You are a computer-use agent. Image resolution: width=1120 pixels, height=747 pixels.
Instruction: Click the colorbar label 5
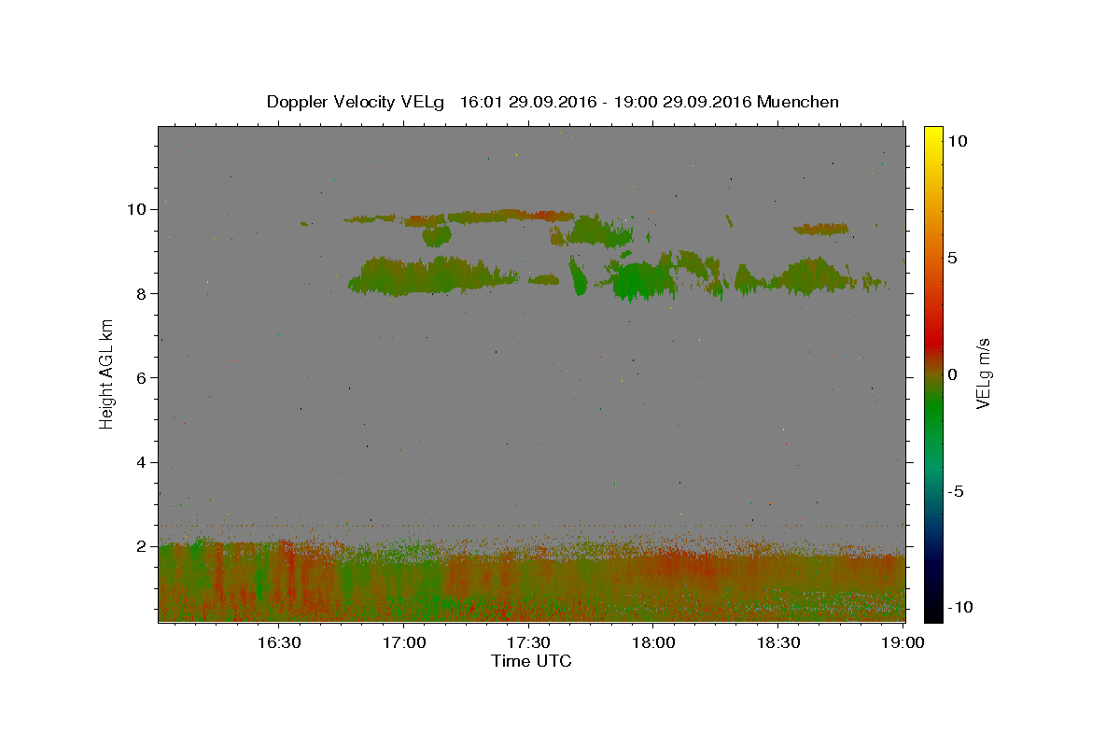point(952,257)
